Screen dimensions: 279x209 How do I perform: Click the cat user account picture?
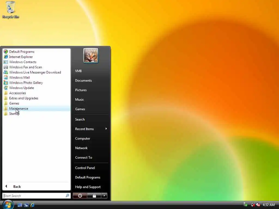pyautogui.click(x=90, y=56)
